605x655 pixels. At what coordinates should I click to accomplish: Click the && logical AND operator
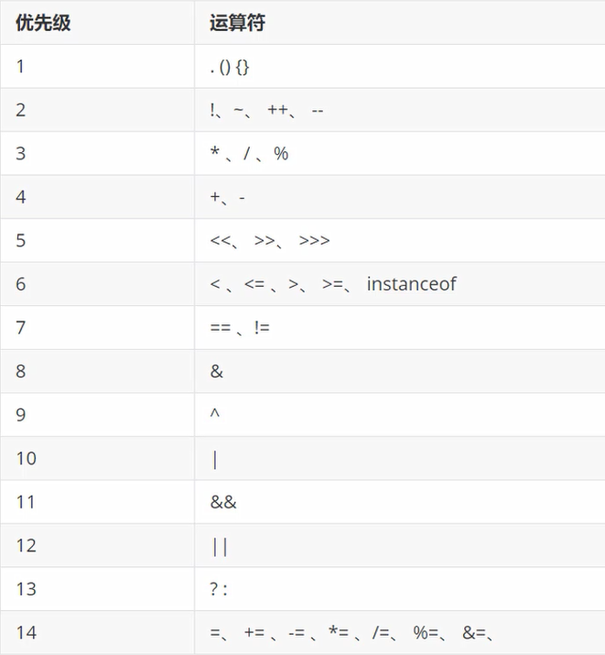(223, 502)
